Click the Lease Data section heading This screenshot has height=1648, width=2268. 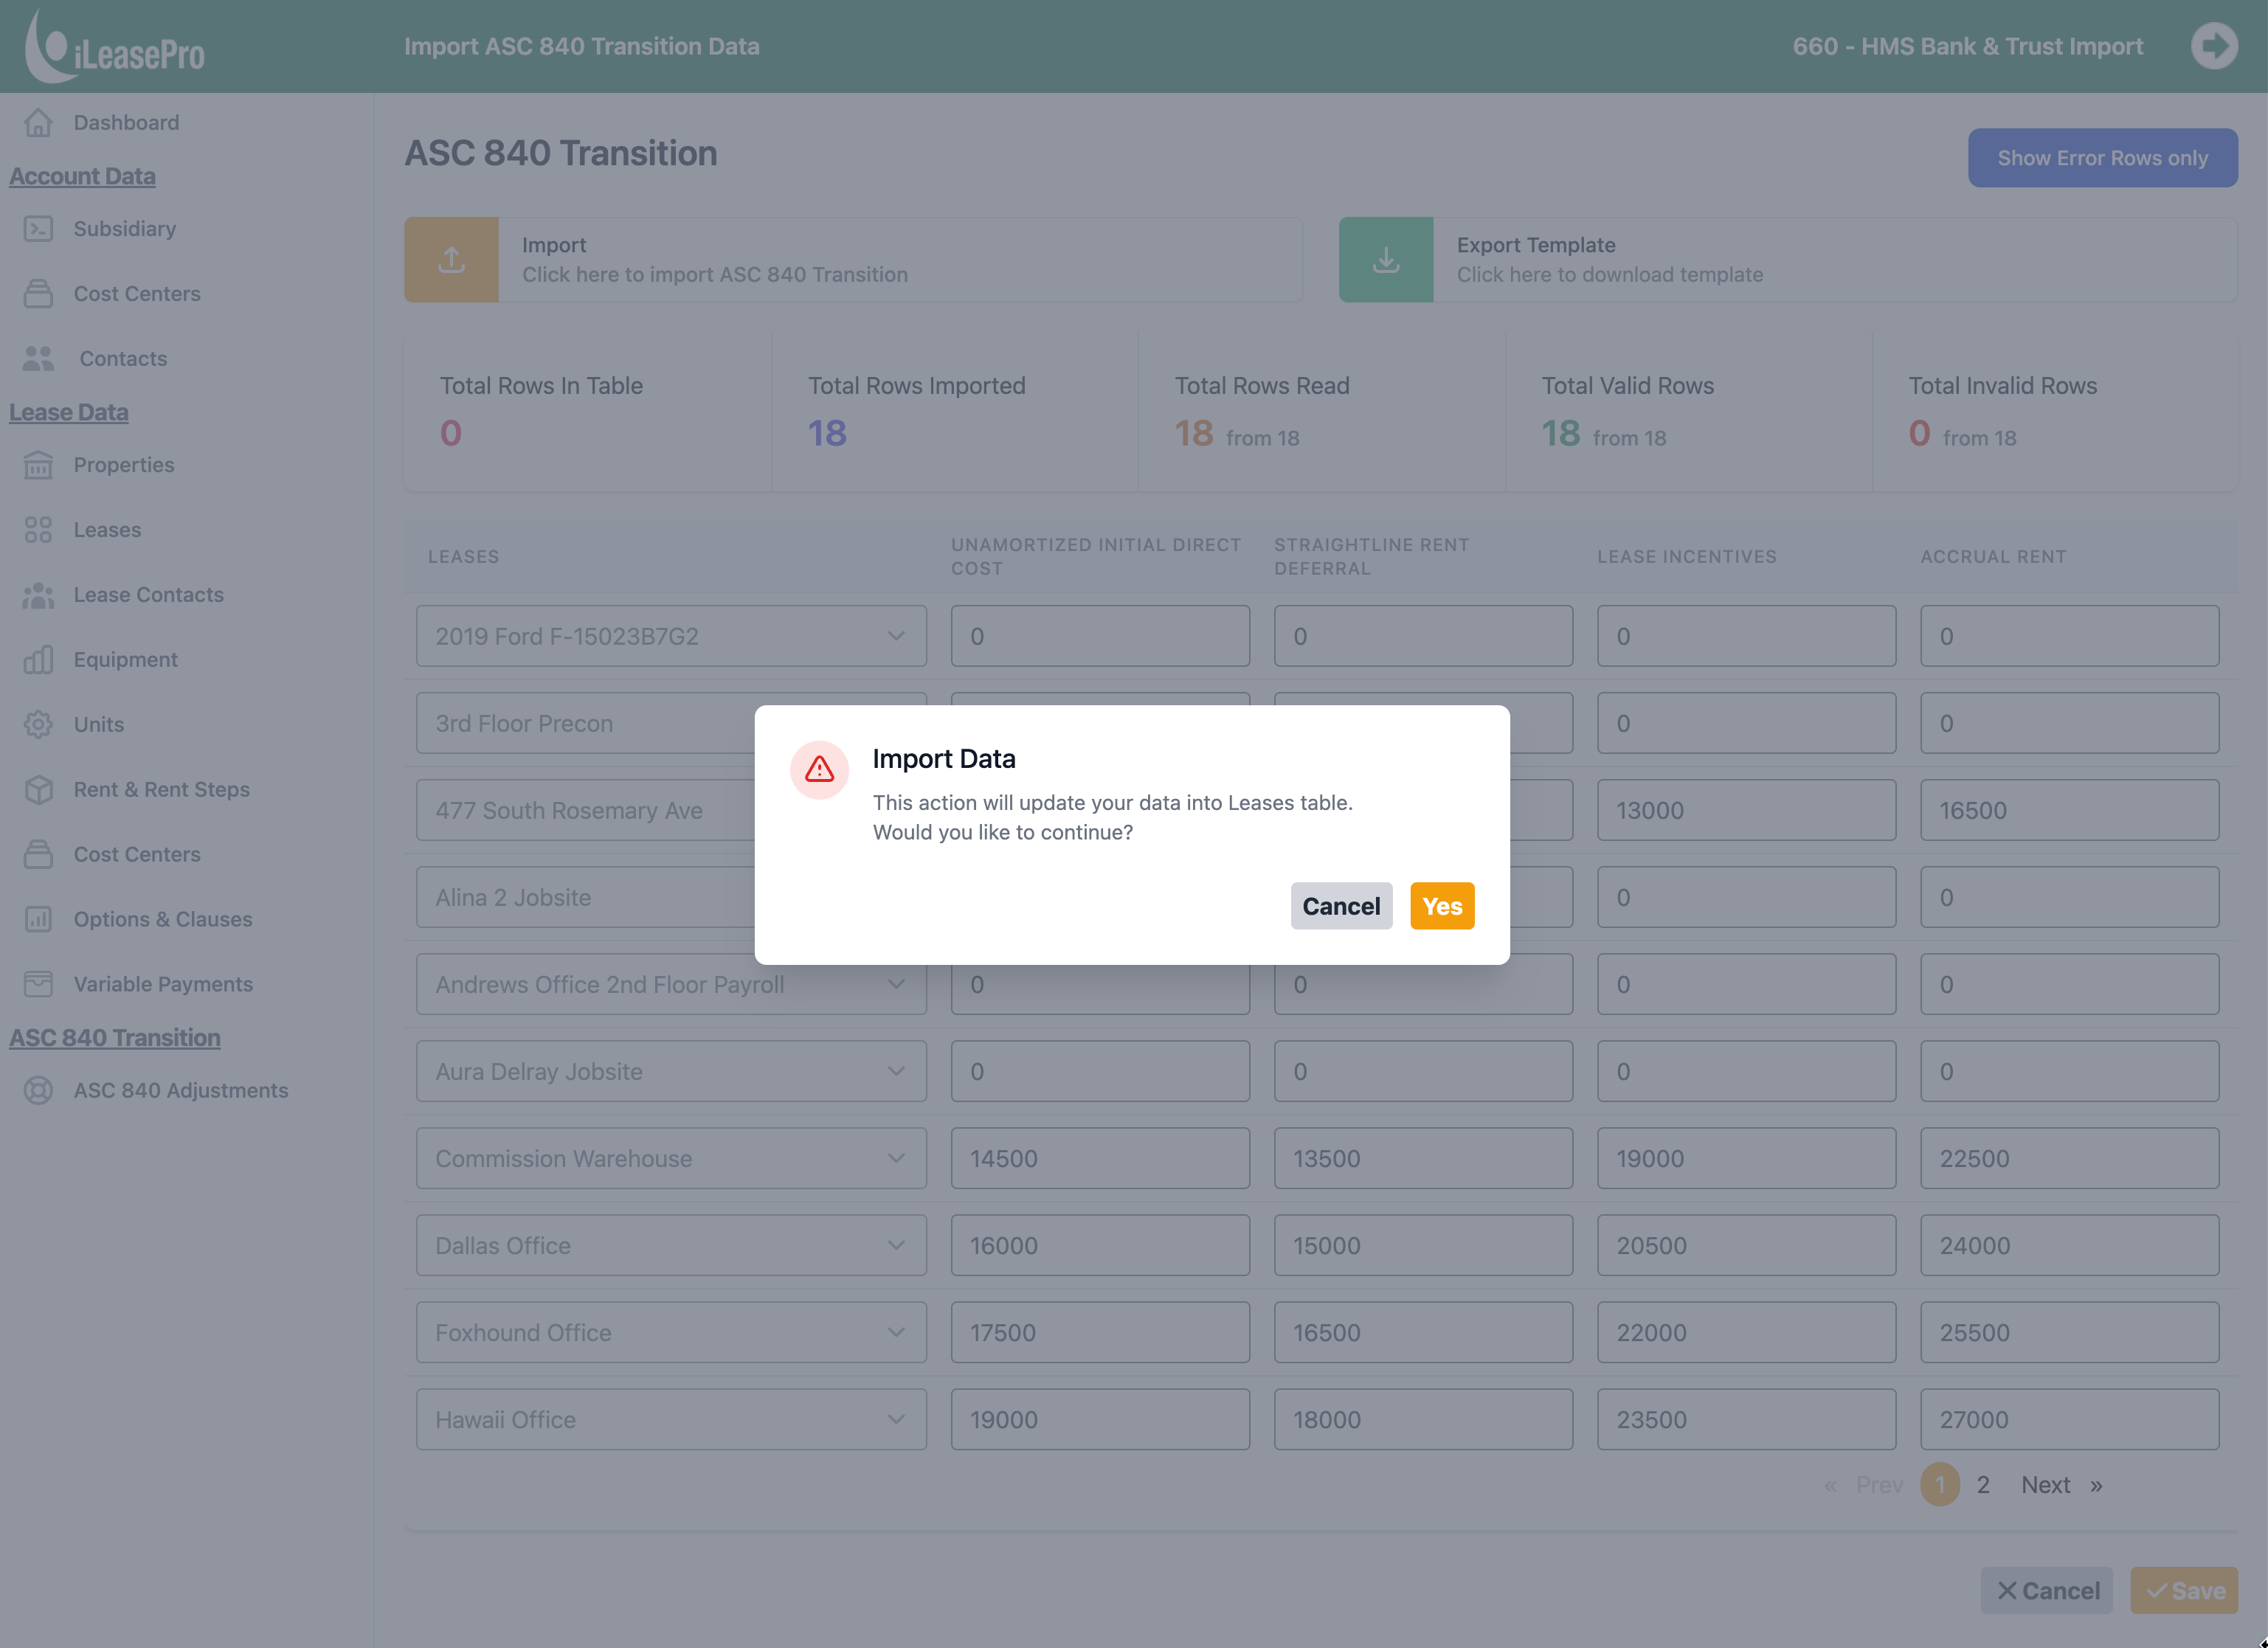point(69,412)
